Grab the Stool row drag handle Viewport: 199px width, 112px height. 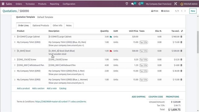(x=15, y=51)
